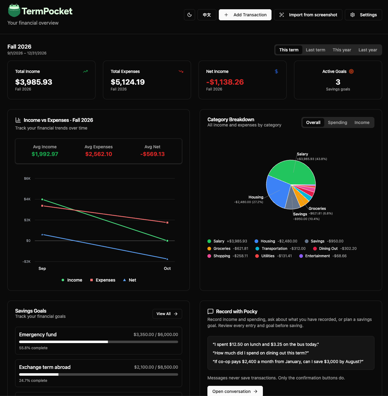Click the Utilities legend swatch

click(257, 256)
